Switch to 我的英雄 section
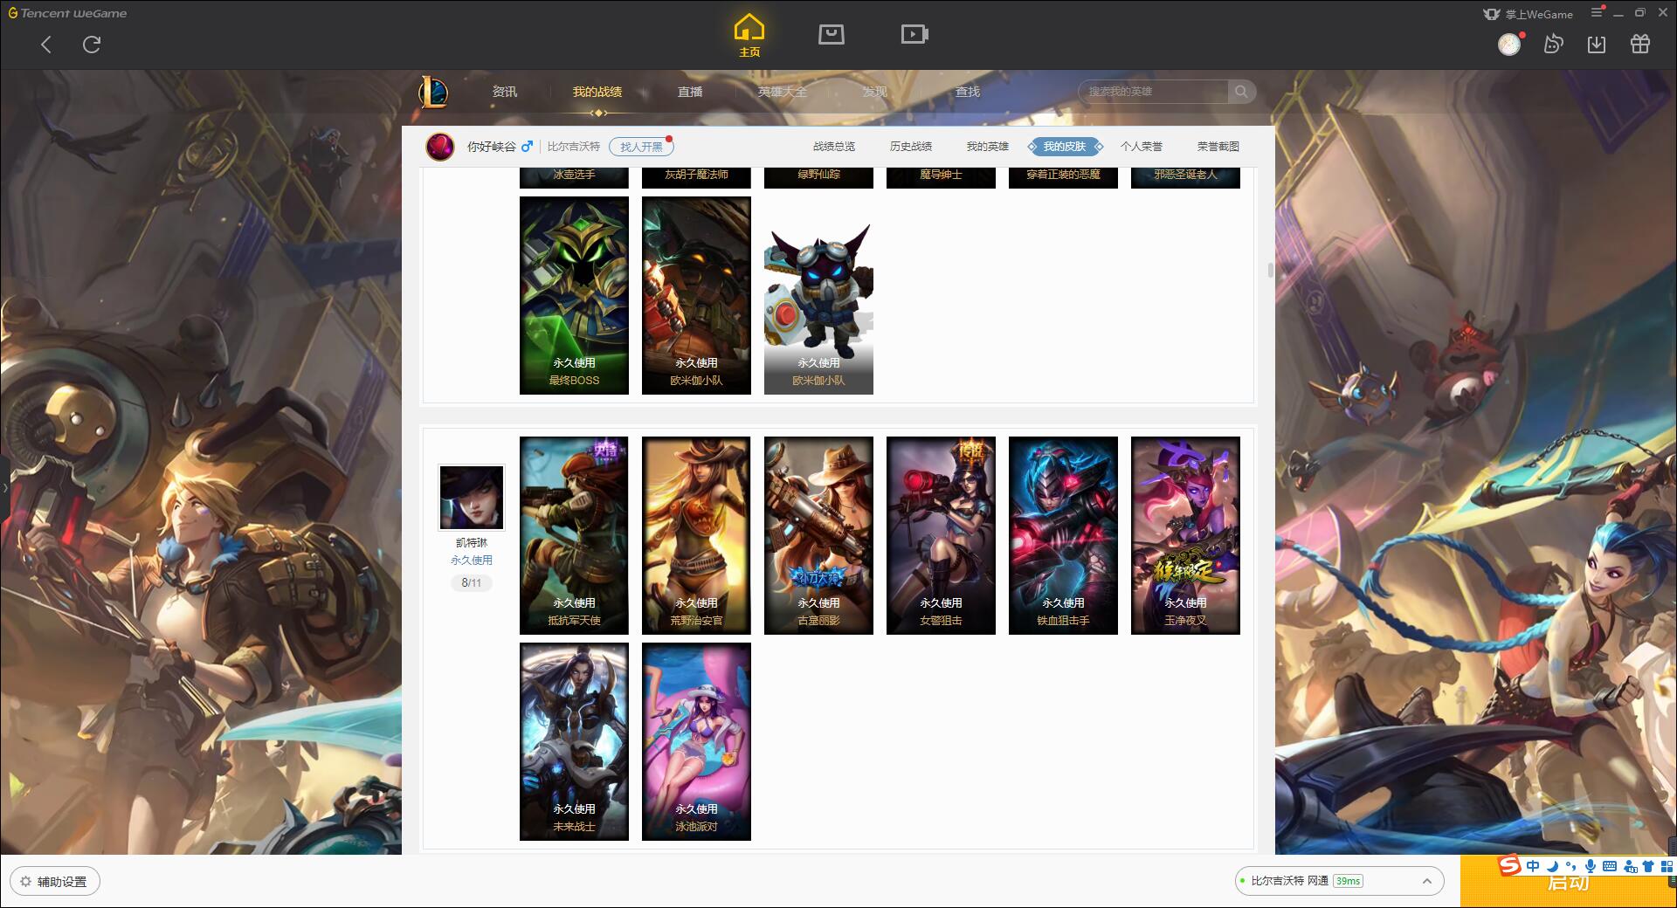 (988, 147)
